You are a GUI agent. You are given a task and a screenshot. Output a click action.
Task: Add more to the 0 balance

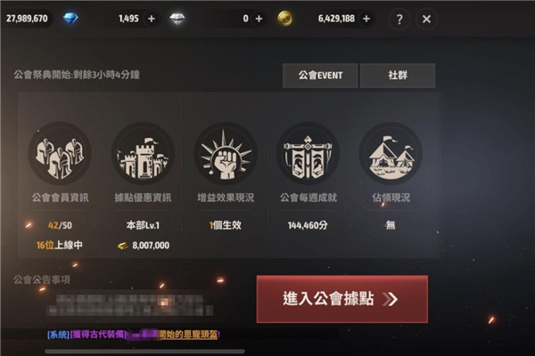[259, 19]
